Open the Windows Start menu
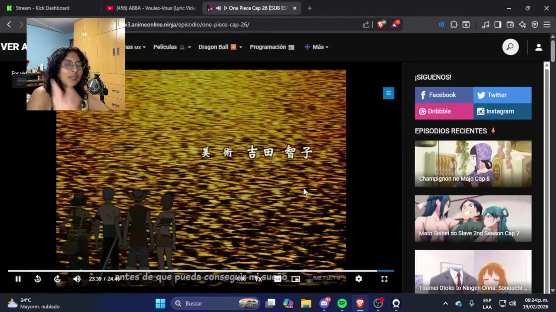556x312 pixels. click(160, 303)
